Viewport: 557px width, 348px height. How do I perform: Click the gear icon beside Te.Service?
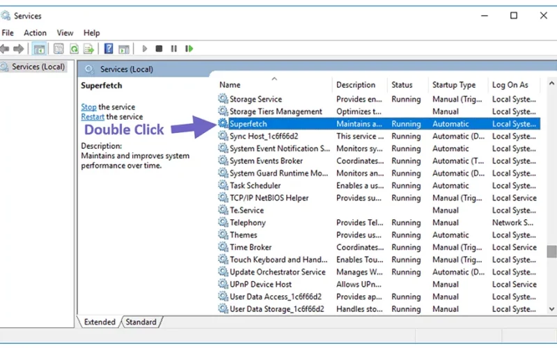click(x=223, y=210)
